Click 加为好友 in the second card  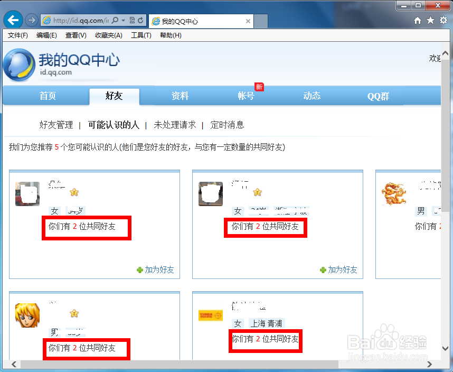(342, 269)
